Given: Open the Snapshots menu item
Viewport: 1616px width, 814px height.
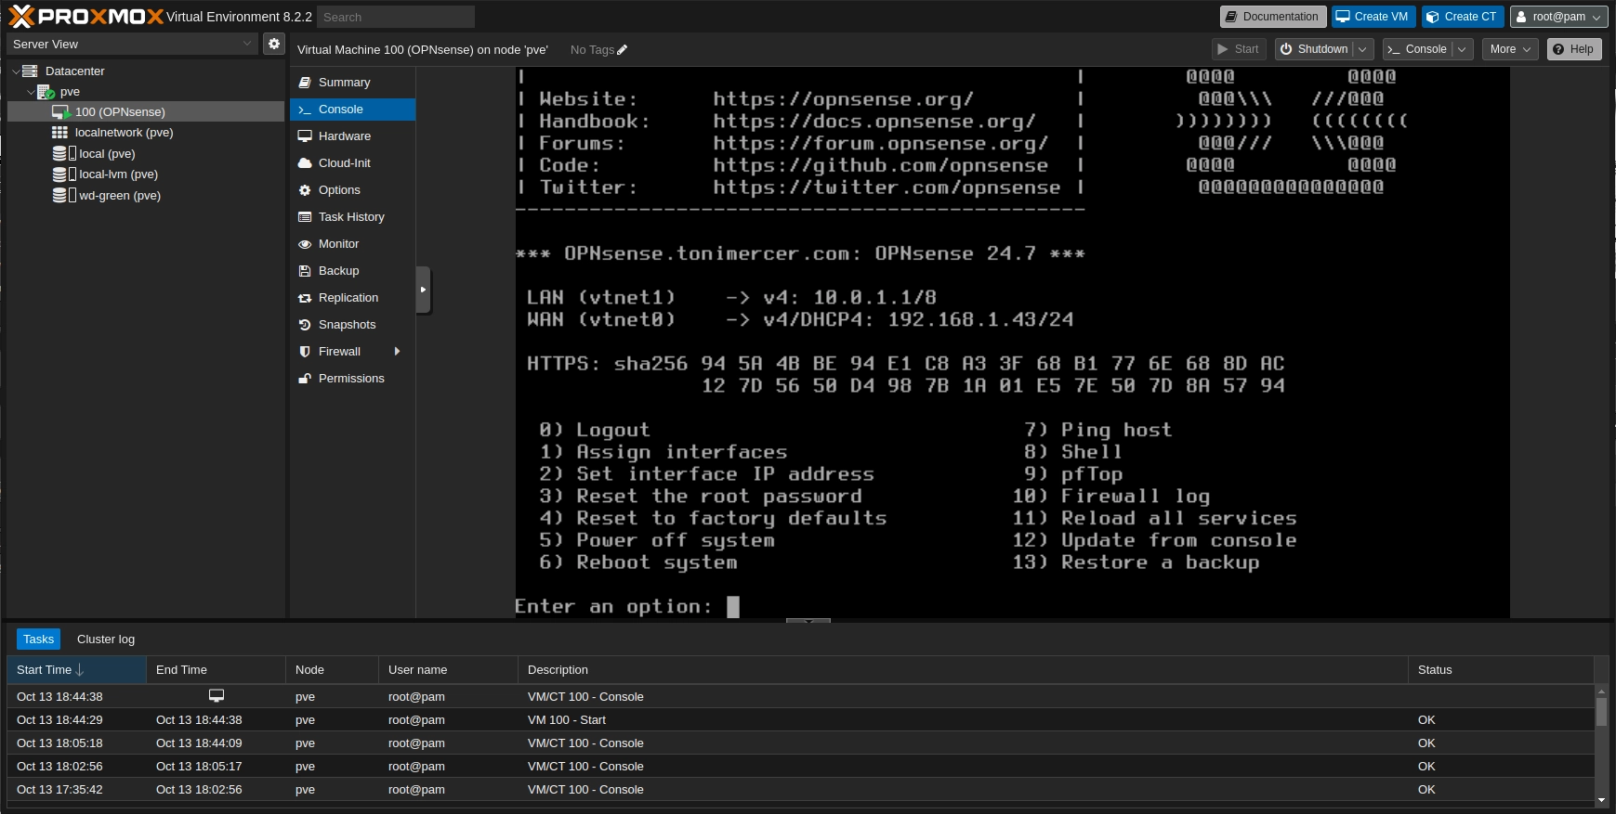Looking at the screenshot, I should pos(353,325).
